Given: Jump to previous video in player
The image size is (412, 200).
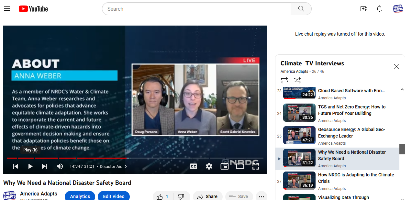Looking at the screenshot, I should point(16,166).
